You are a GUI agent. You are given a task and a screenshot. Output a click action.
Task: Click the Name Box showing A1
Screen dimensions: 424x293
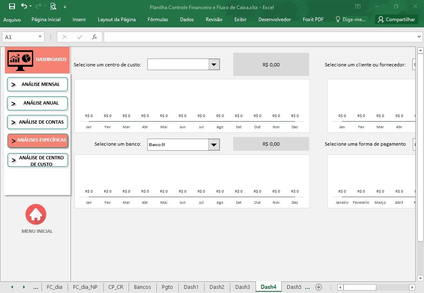pyautogui.click(x=19, y=37)
